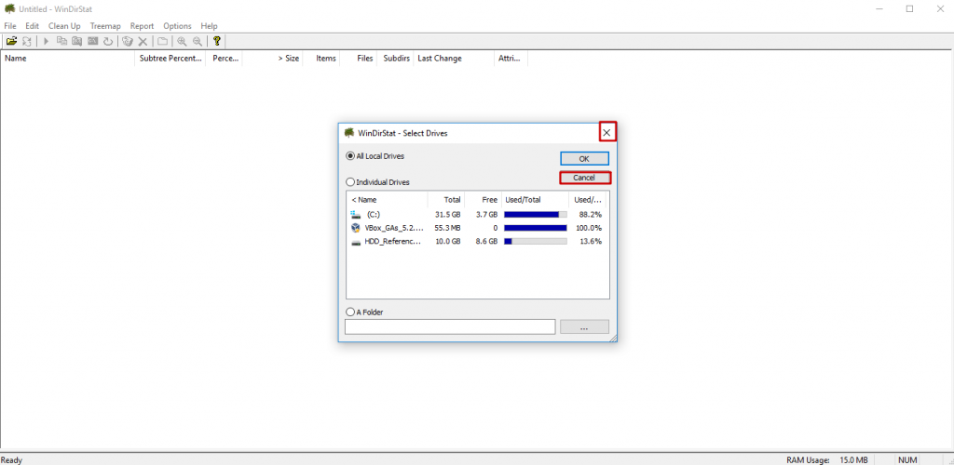Click the 55.3 MB total value
This screenshot has height=465, width=954.
click(x=447, y=228)
